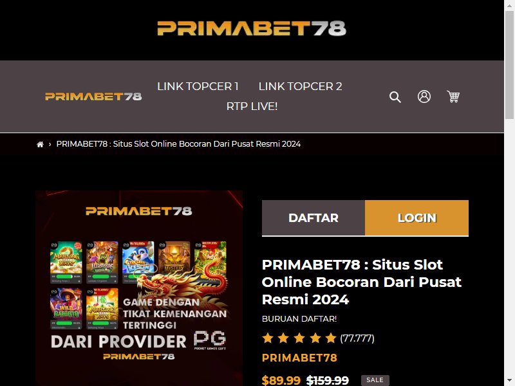This screenshot has height=386, width=515.
Task: Open the search magnifier icon
Action: click(395, 97)
